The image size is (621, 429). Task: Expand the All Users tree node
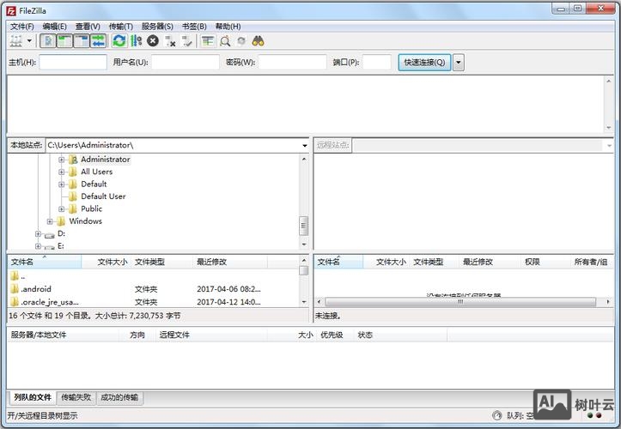(61, 172)
